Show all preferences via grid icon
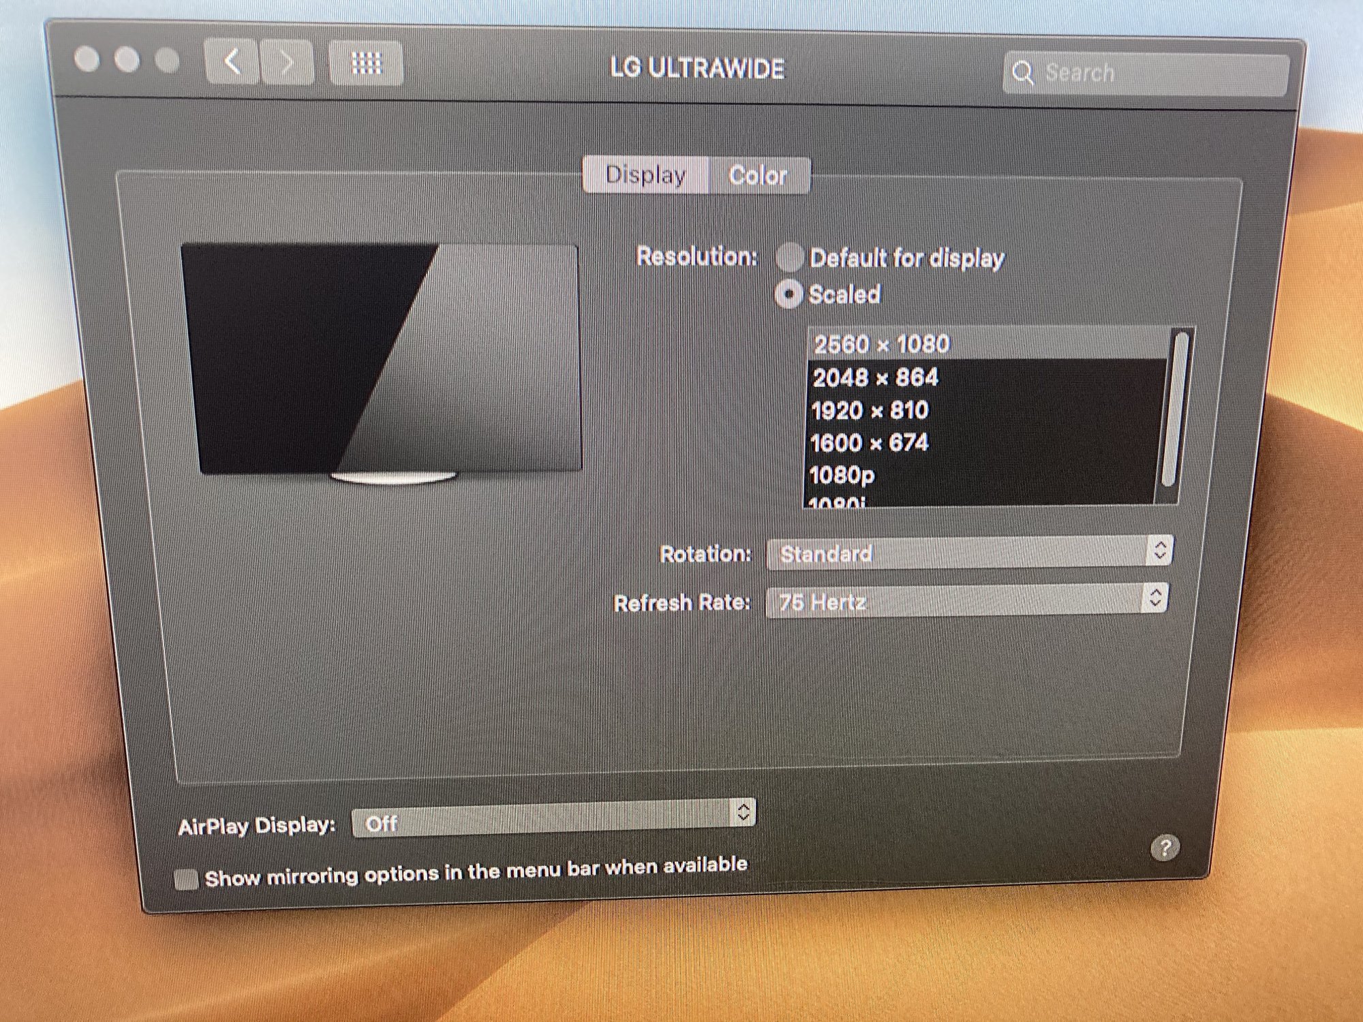 [367, 63]
